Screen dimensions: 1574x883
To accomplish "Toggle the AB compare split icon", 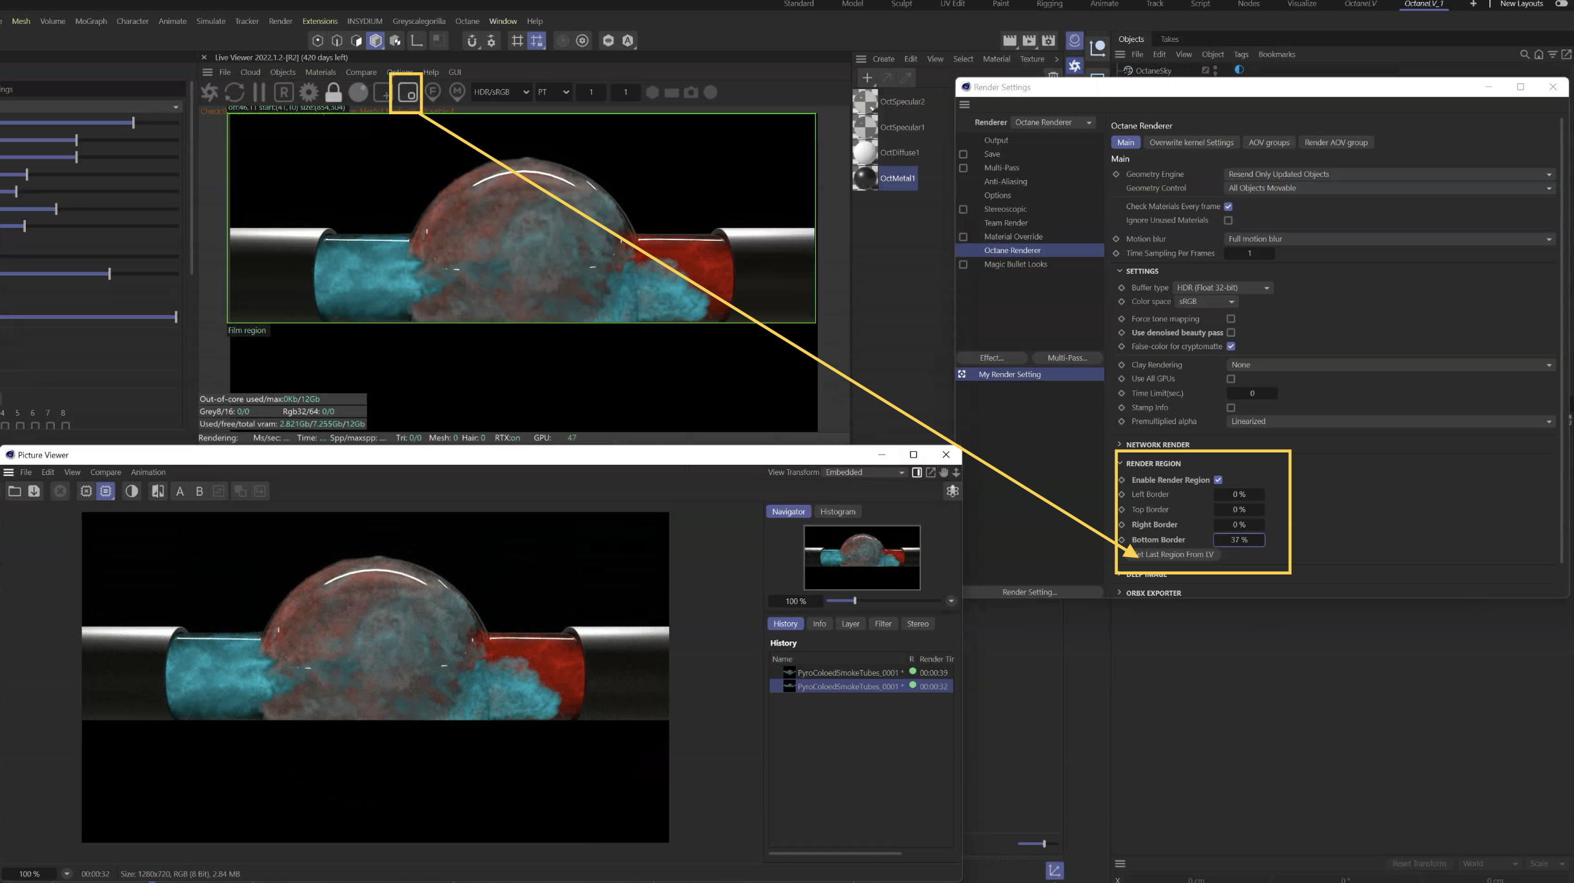I will pos(157,491).
